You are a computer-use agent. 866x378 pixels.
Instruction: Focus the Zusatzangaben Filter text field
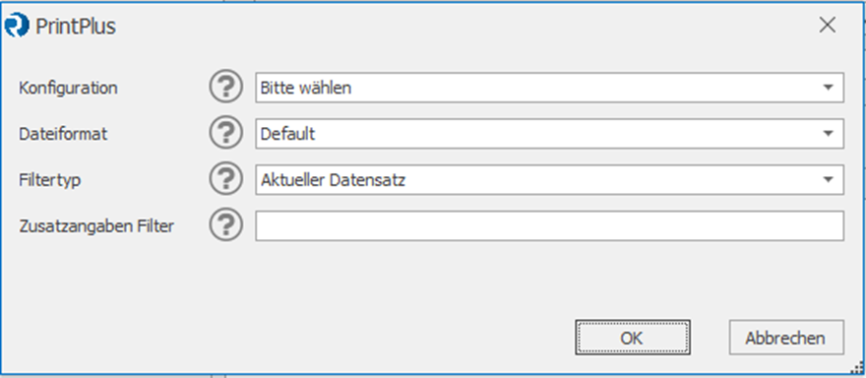click(549, 224)
